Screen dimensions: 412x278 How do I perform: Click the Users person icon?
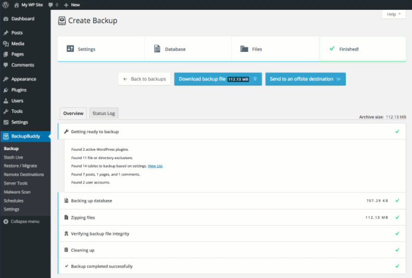coord(6,101)
